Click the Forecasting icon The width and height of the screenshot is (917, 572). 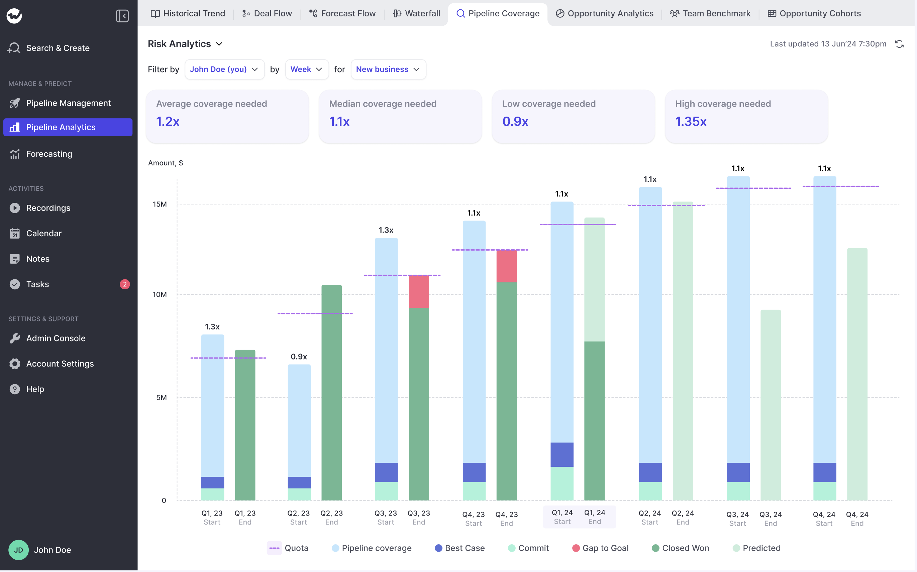pyautogui.click(x=14, y=154)
